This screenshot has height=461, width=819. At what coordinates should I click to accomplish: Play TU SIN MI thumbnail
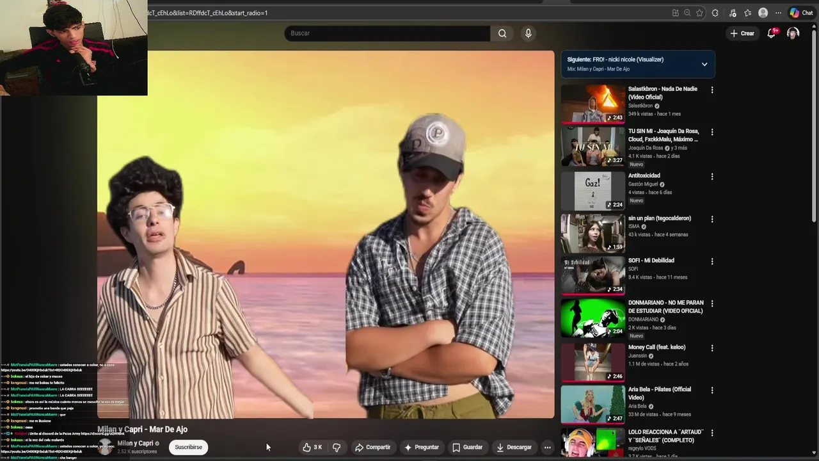593,146
